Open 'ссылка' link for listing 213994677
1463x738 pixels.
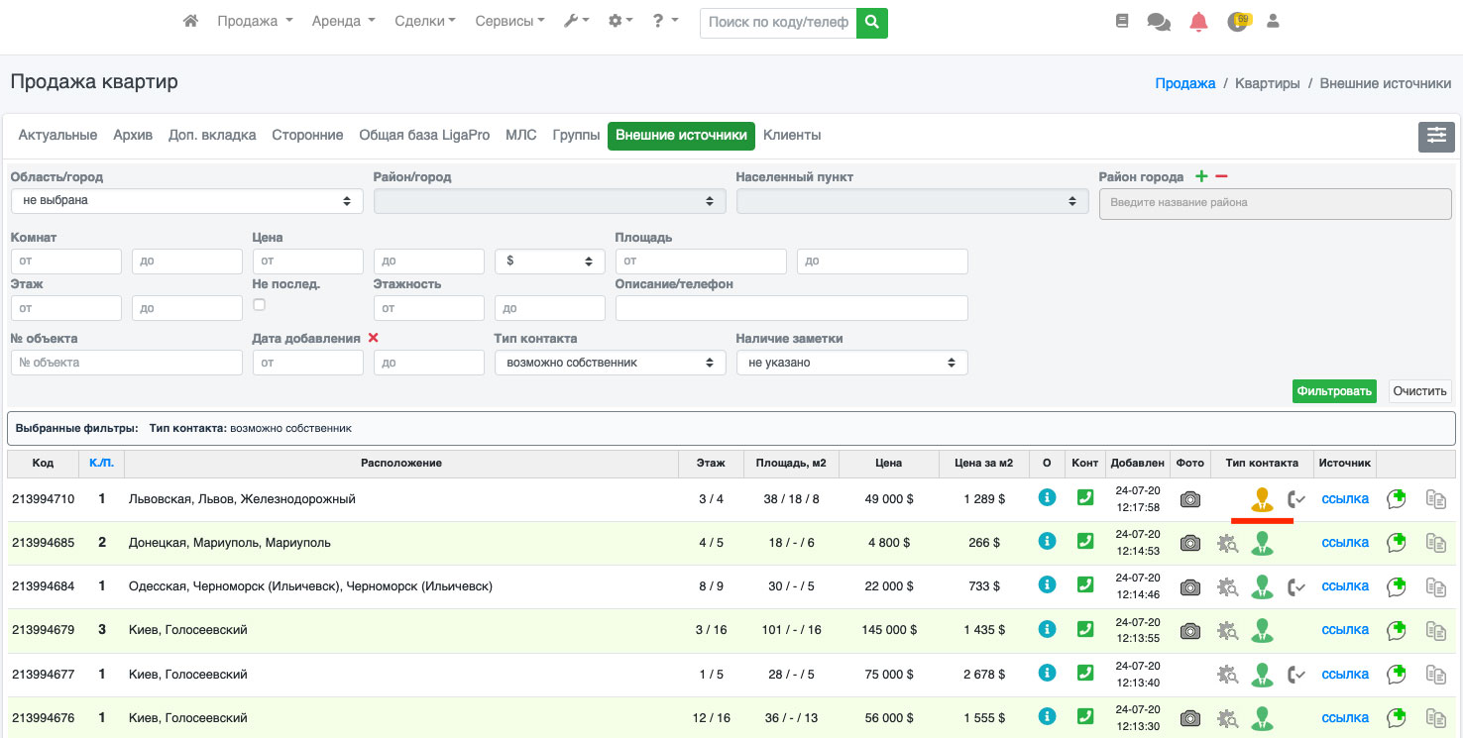(x=1345, y=674)
